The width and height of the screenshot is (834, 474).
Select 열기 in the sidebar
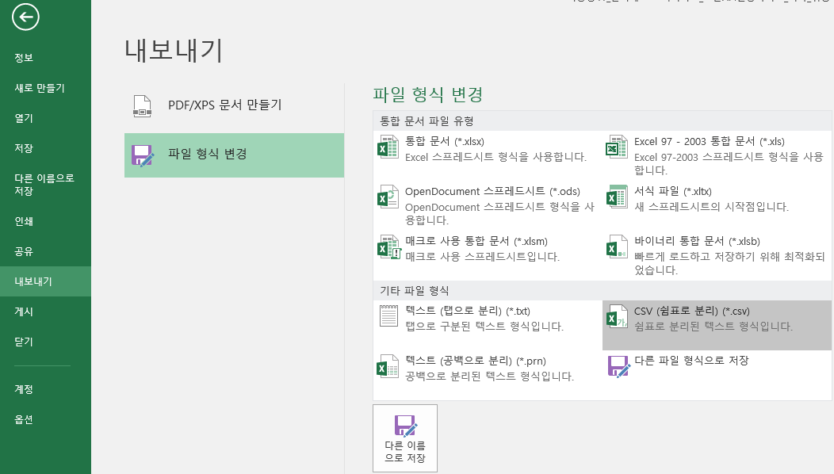[45, 119]
